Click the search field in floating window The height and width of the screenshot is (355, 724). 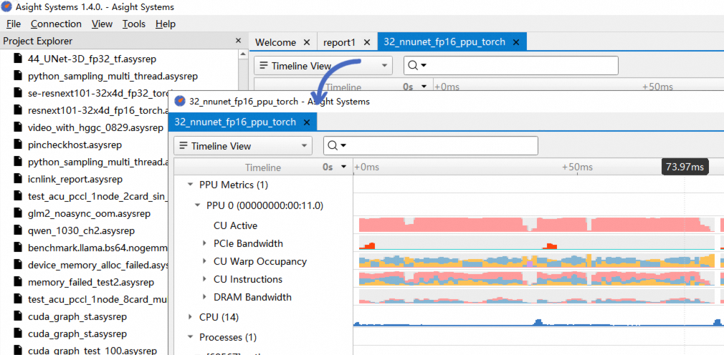point(430,146)
